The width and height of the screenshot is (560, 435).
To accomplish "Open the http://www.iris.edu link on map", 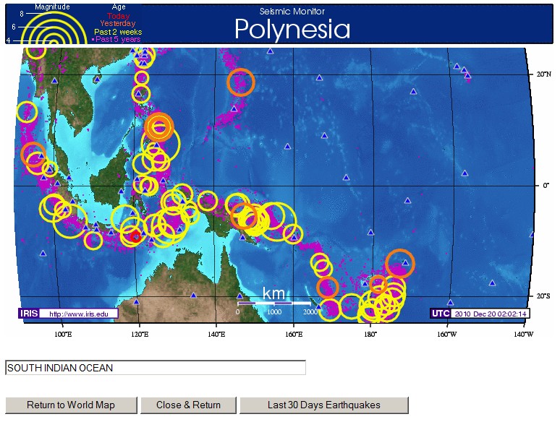I will click(x=79, y=314).
